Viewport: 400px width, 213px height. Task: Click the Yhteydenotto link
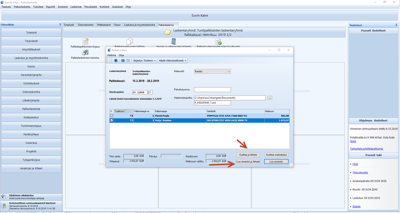360,173
